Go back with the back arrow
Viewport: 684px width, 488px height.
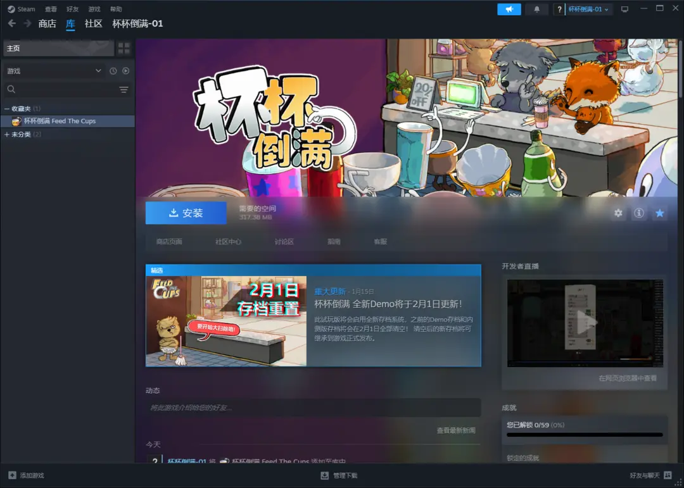tap(12, 23)
